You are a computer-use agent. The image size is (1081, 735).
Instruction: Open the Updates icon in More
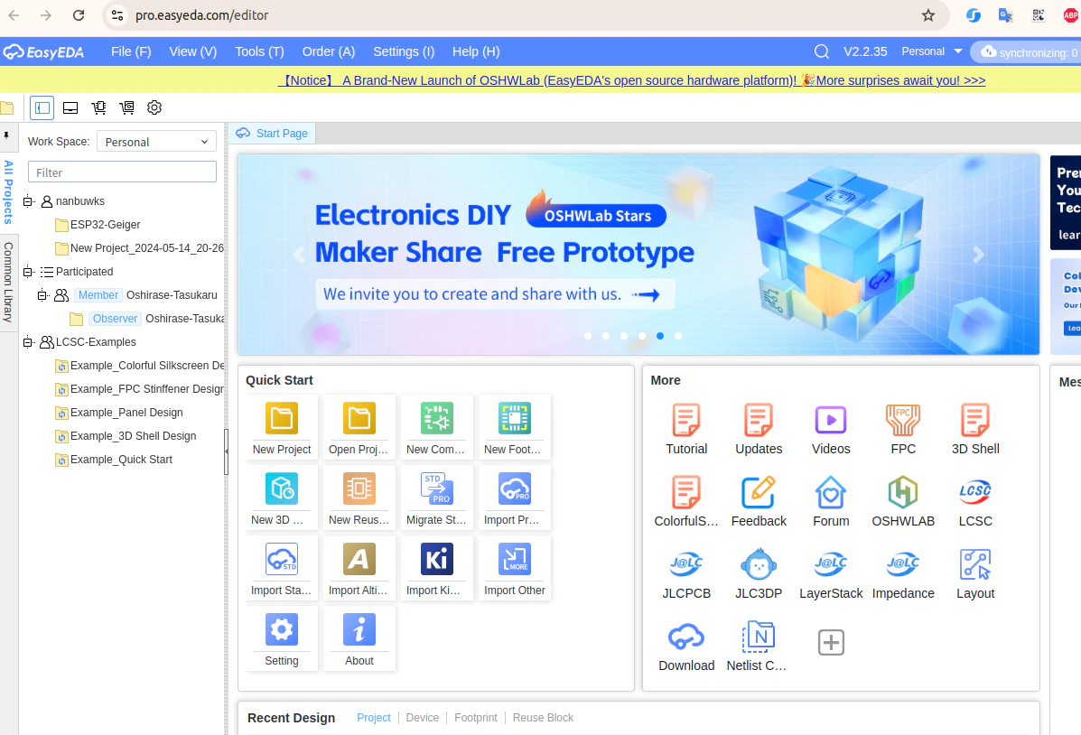tap(759, 429)
